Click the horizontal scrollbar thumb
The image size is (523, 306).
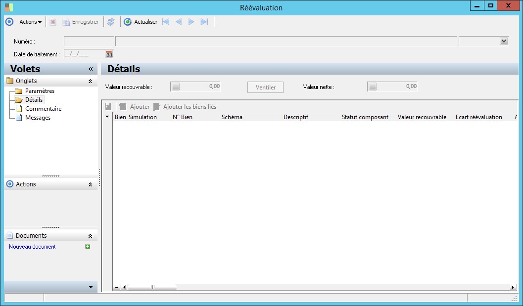(152, 287)
